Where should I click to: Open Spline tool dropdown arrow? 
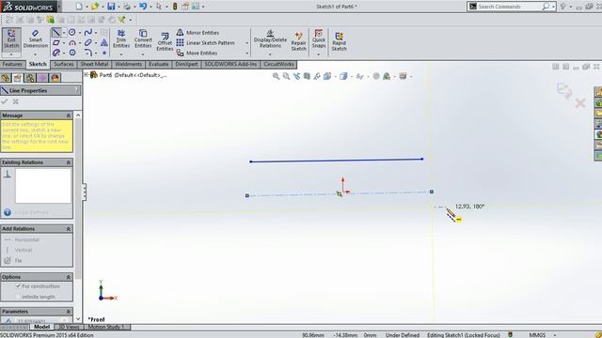96,33
